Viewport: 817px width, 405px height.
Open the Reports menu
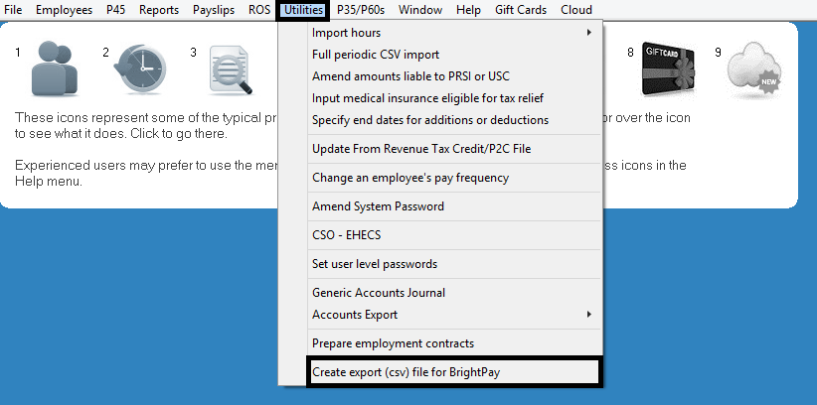159,10
